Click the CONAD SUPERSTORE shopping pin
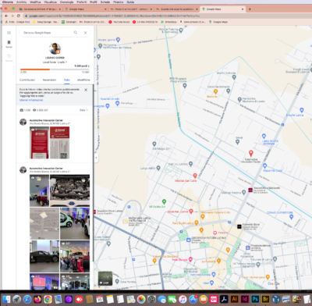 [291, 216]
